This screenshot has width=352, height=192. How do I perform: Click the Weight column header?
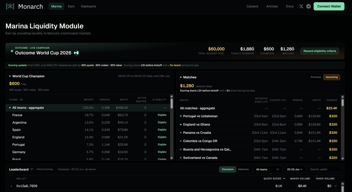pos(89,100)
